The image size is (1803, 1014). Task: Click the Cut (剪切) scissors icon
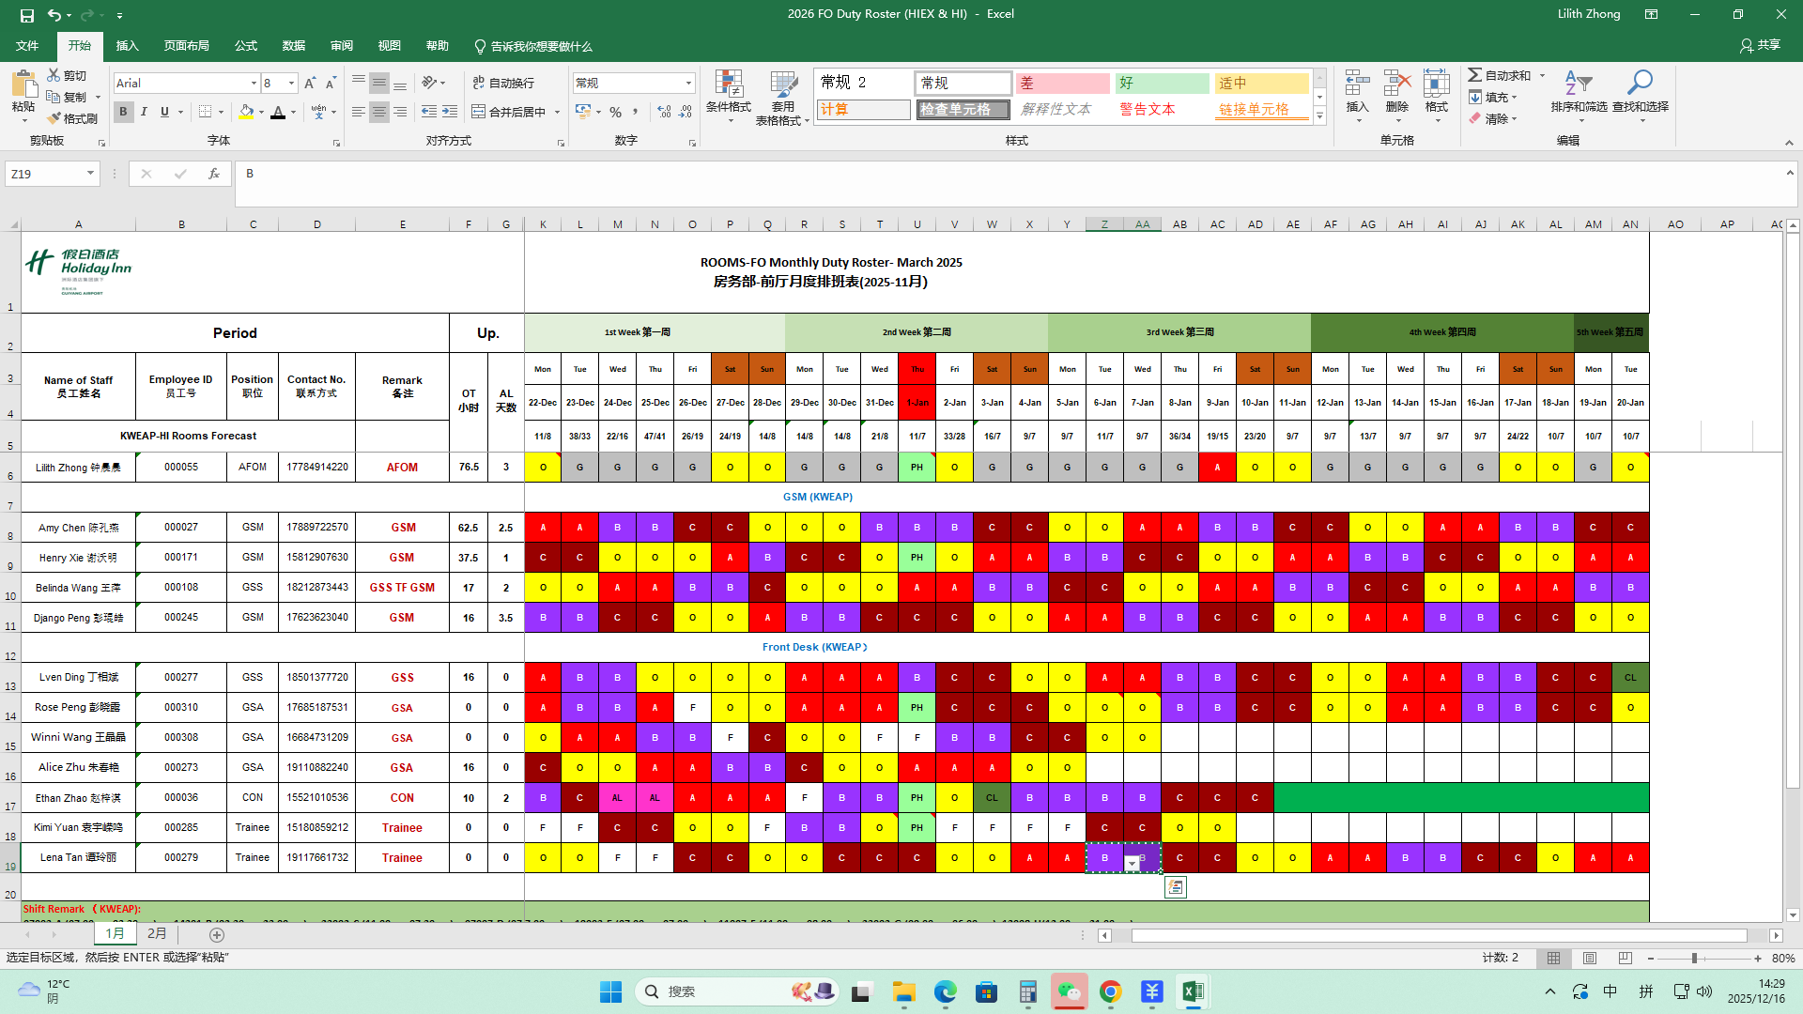coord(54,75)
